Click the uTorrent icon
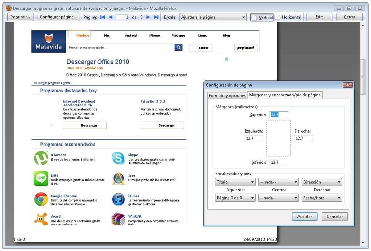Screen dimensions: 371x251 (x=41, y=158)
